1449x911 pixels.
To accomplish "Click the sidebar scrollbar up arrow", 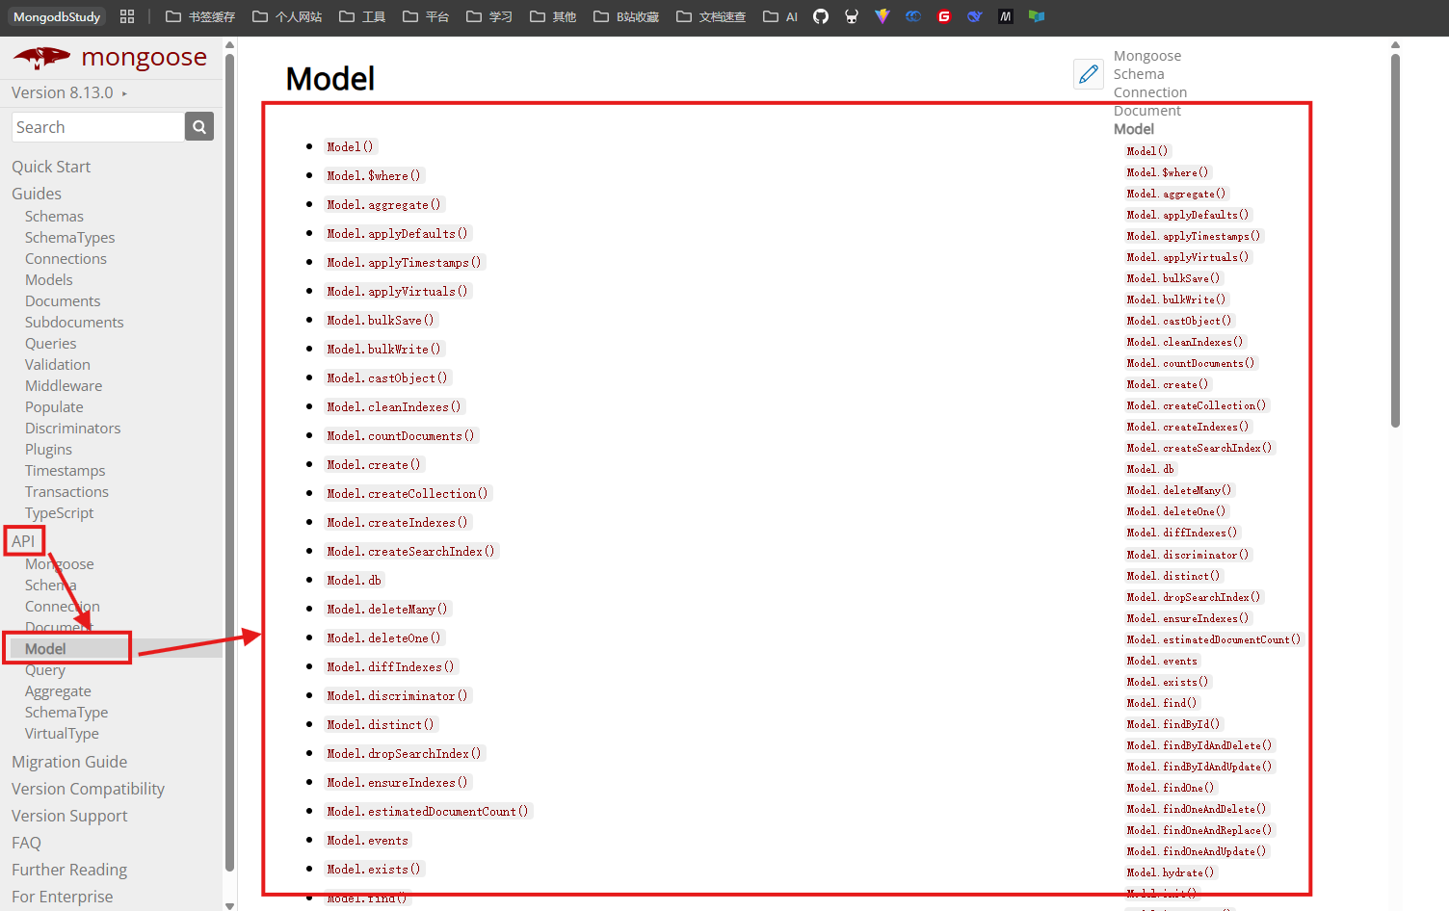I will (229, 44).
